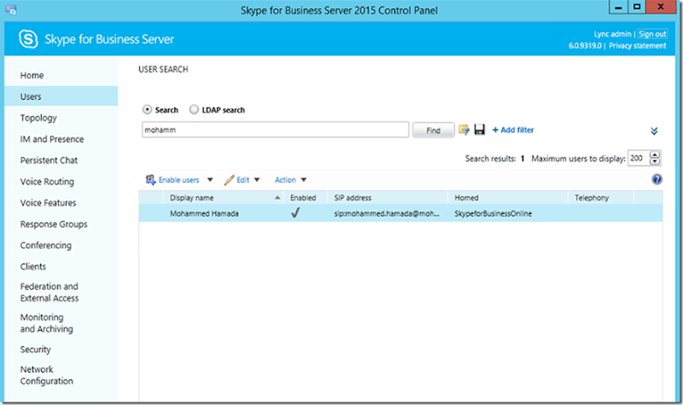
Task: Open help via blue question mark icon
Action: [x=657, y=179]
